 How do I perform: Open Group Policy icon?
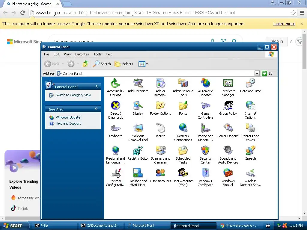(228, 108)
